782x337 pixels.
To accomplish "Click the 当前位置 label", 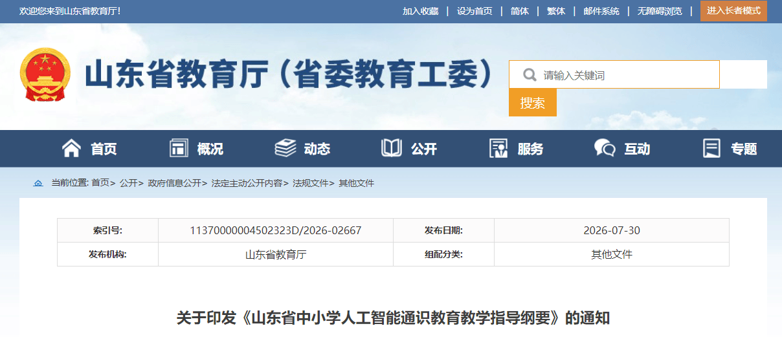I will [x=70, y=183].
